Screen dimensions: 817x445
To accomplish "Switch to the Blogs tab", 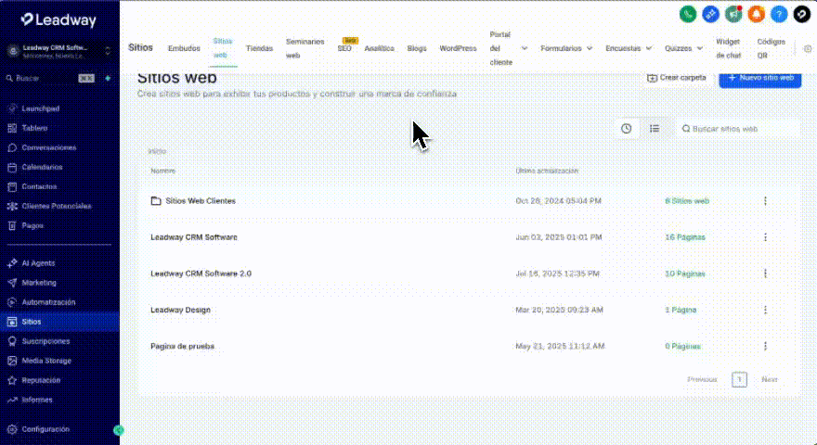I will point(417,48).
